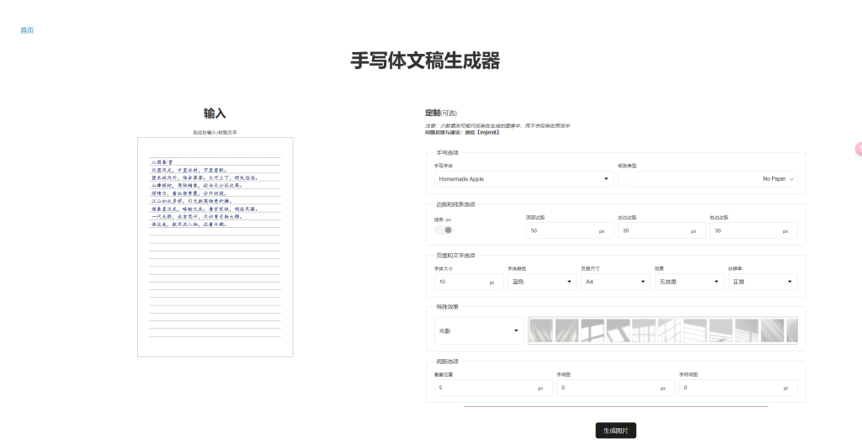
Task: Open the 页面尺寸 A4 dropdown
Action: tap(615, 282)
